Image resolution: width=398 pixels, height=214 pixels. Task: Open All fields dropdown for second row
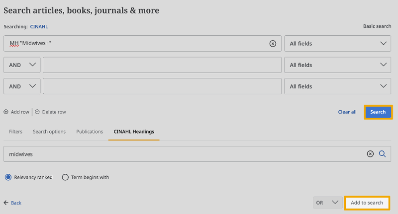(x=337, y=65)
